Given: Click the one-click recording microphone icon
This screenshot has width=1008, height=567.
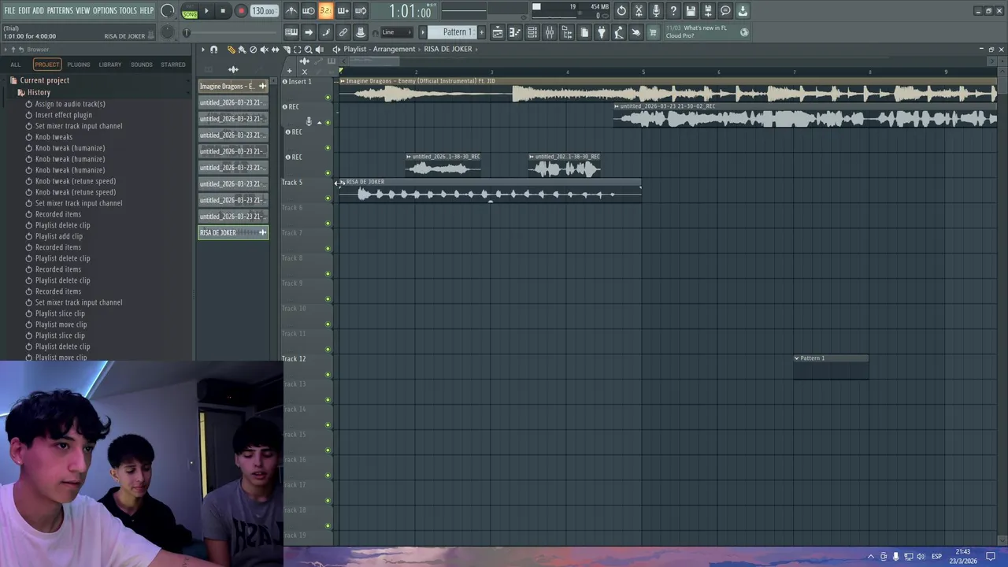Looking at the screenshot, I should 656,11.
